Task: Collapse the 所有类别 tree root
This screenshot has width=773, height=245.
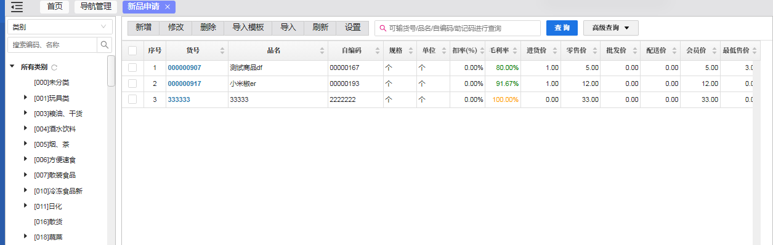Action: click(12, 66)
